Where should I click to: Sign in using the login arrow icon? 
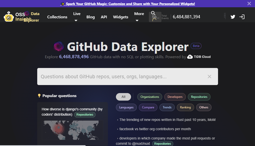pos(242,17)
